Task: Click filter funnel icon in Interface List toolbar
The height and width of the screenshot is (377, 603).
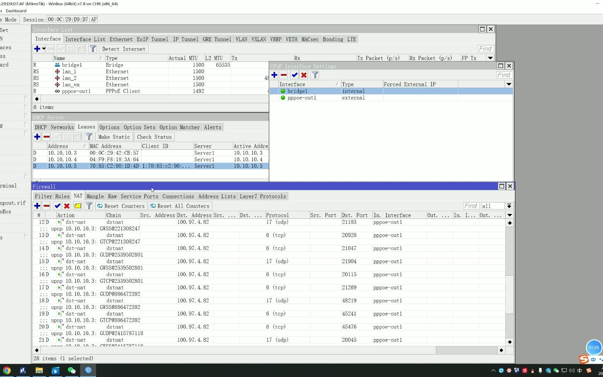Action: [x=93, y=49]
